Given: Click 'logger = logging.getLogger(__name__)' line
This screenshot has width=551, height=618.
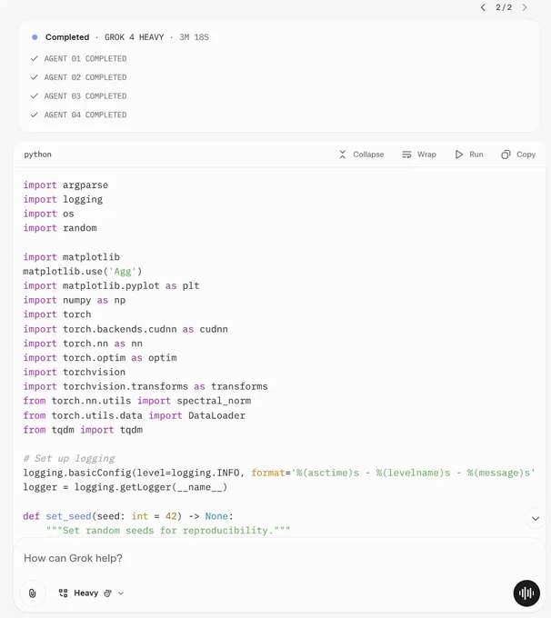Looking at the screenshot, I should (125, 487).
